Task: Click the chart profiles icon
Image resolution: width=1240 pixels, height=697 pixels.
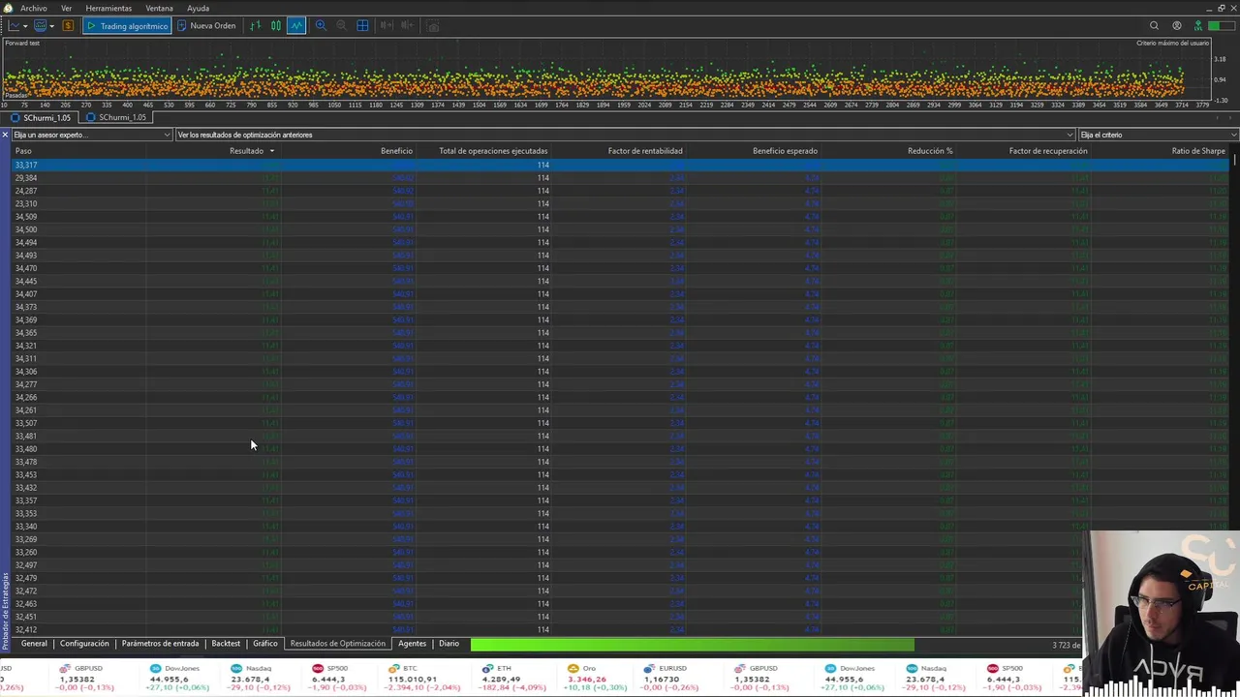Action: [x=41, y=25]
